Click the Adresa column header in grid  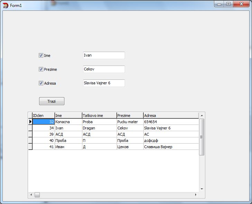171,116
